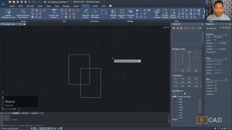Select the Extended Trim tool
232x130 pixels.
point(130,14)
